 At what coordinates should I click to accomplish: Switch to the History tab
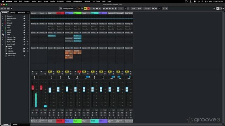point(13,13)
